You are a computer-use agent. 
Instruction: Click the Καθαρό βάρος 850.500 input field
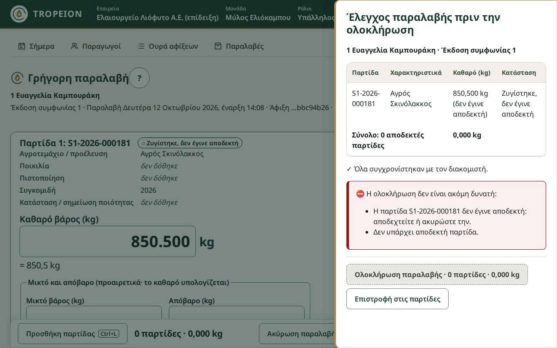[107, 241]
